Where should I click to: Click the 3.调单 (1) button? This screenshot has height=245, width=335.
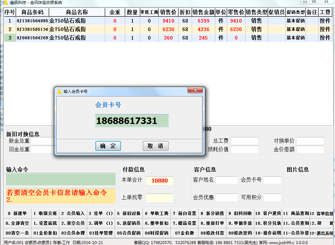[x=101, y=223]
